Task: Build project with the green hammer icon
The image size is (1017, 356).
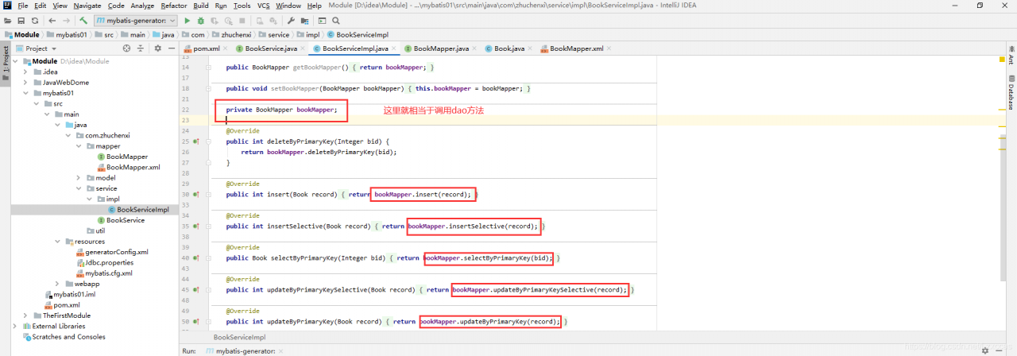Action: pos(83,20)
